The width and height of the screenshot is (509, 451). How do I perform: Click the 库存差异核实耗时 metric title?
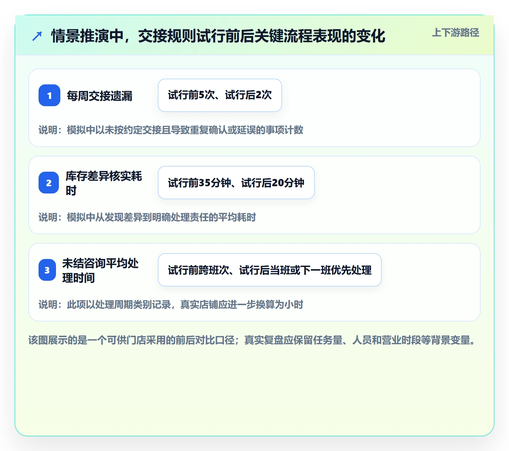[x=104, y=183]
